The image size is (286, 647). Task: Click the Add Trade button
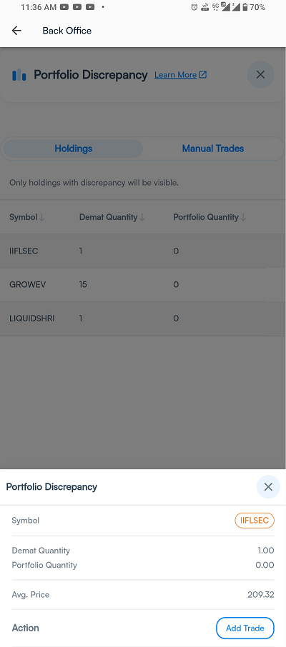tap(245, 628)
